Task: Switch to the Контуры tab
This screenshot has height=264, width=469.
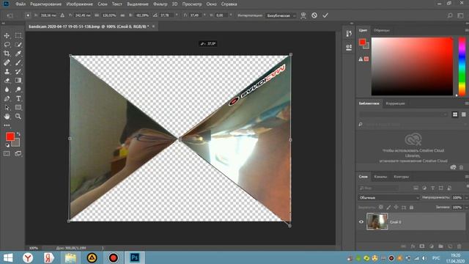Action: pyautogui.click(x=401, y=177)
